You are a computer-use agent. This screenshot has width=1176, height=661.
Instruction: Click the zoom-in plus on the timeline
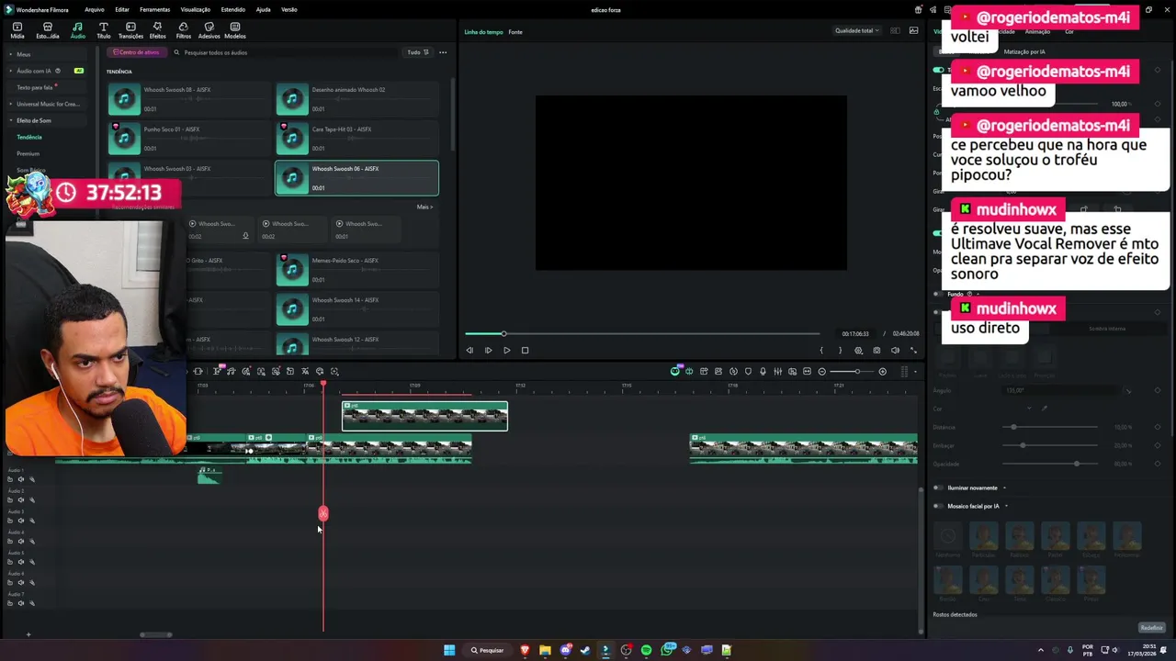[x=883, y=372]
